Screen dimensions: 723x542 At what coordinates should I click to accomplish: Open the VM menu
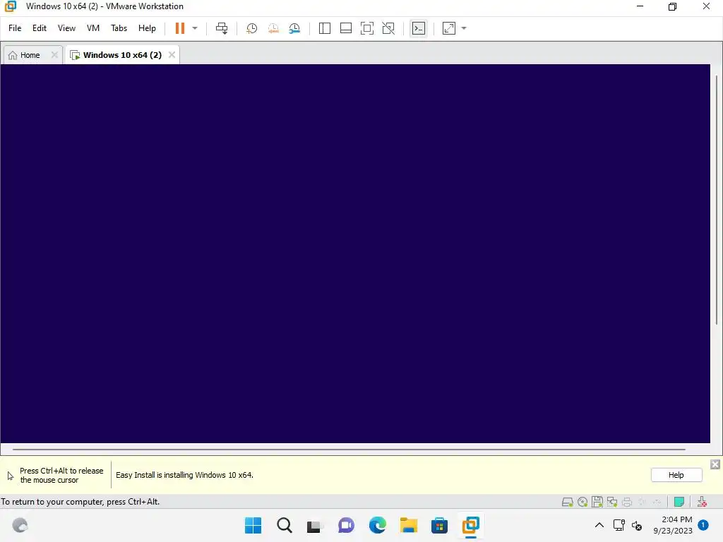(x=93, y=28)
